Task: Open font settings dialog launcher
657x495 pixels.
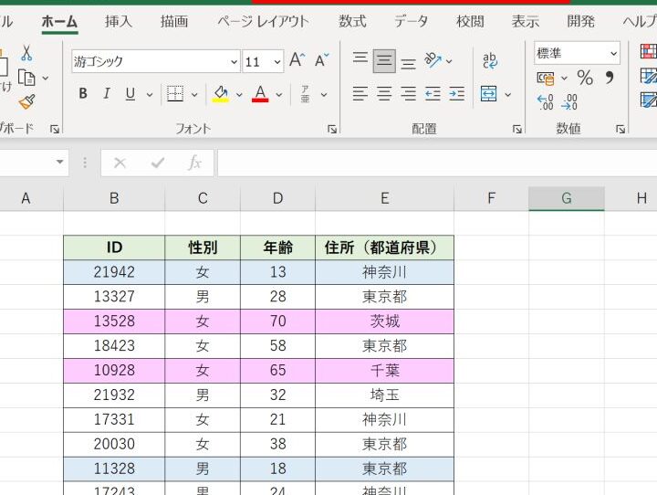Action: [331, 129]
